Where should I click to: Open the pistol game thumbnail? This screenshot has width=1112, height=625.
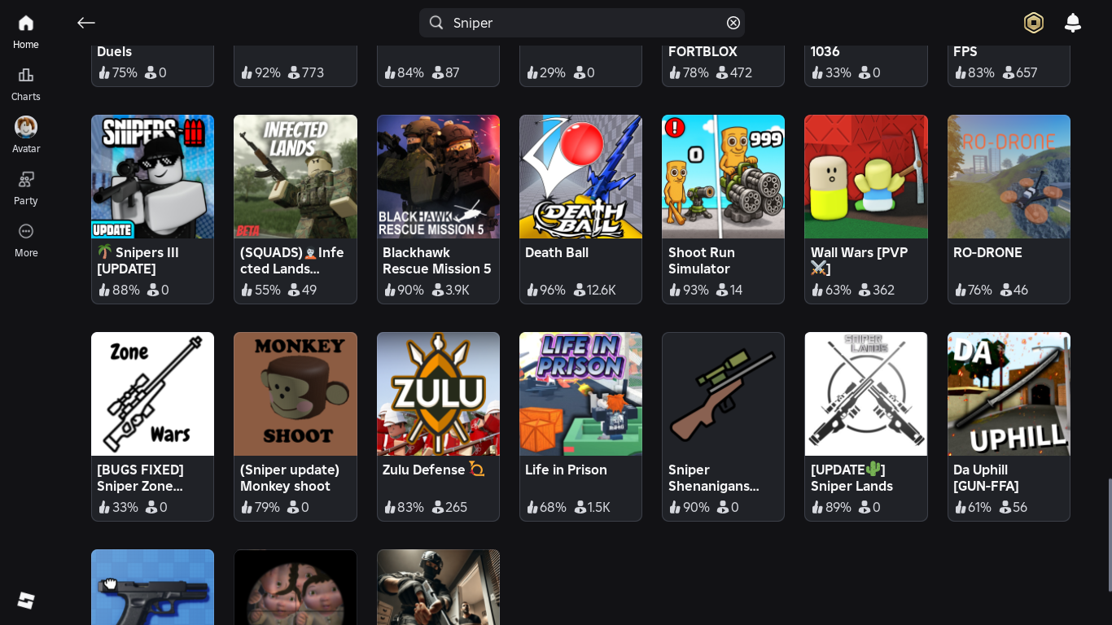(153, 587)
